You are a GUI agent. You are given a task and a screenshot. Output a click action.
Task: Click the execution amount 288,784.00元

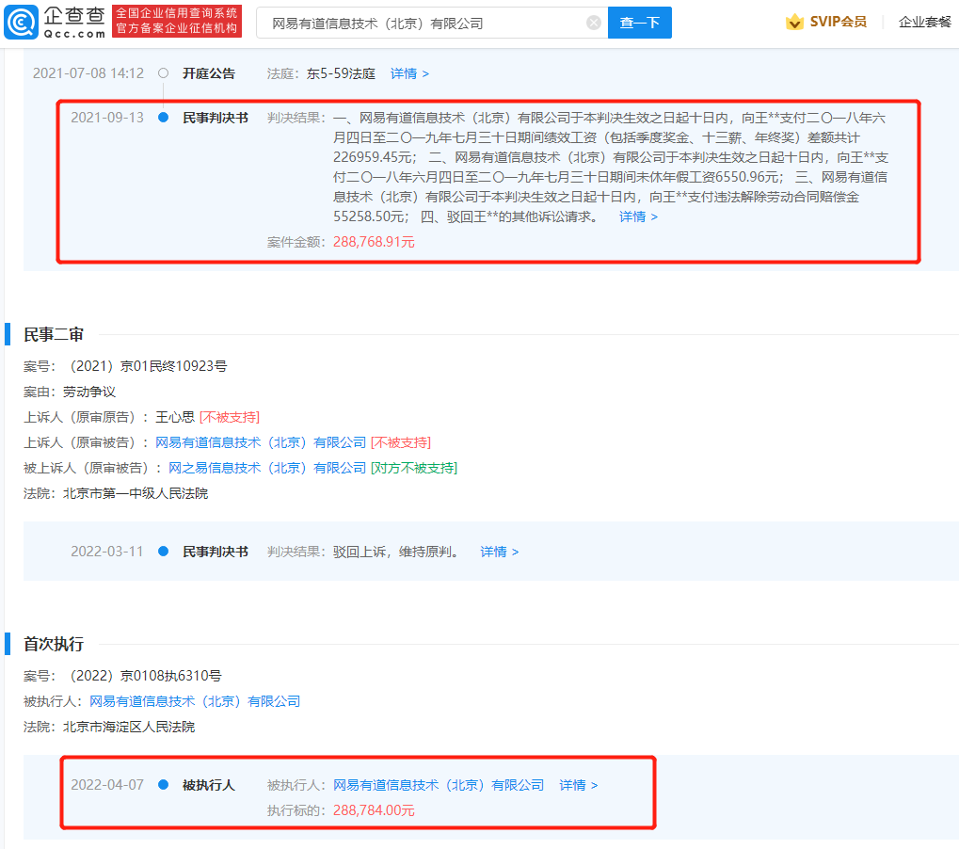tap(374, 810)
